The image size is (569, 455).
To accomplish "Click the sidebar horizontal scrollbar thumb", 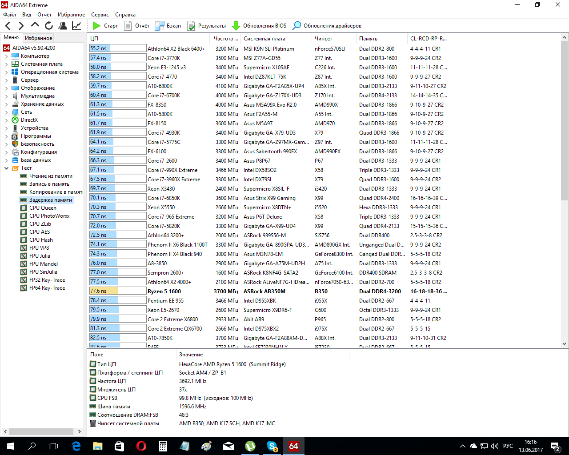I will [x=41, y=431].
